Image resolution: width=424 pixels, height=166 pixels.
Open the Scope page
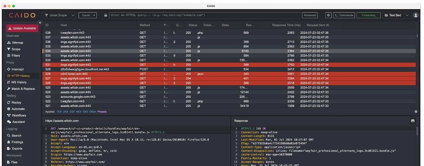click(x=13, y=49)
